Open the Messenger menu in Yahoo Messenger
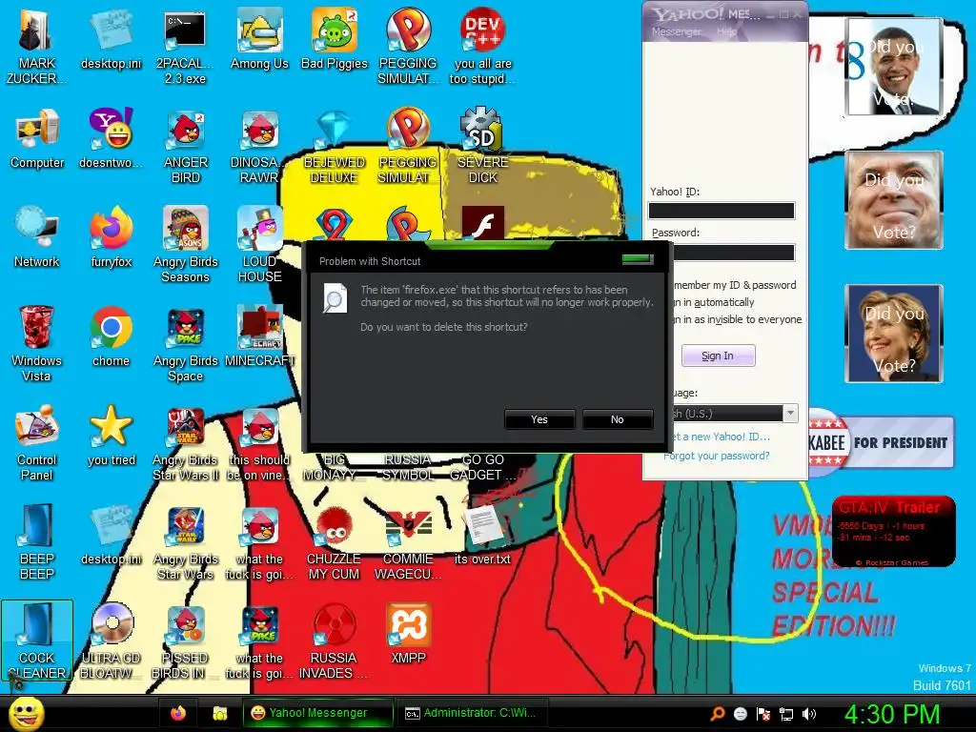Image resolution: width=976 pixels, height=732 pixels. pos(676,31)
